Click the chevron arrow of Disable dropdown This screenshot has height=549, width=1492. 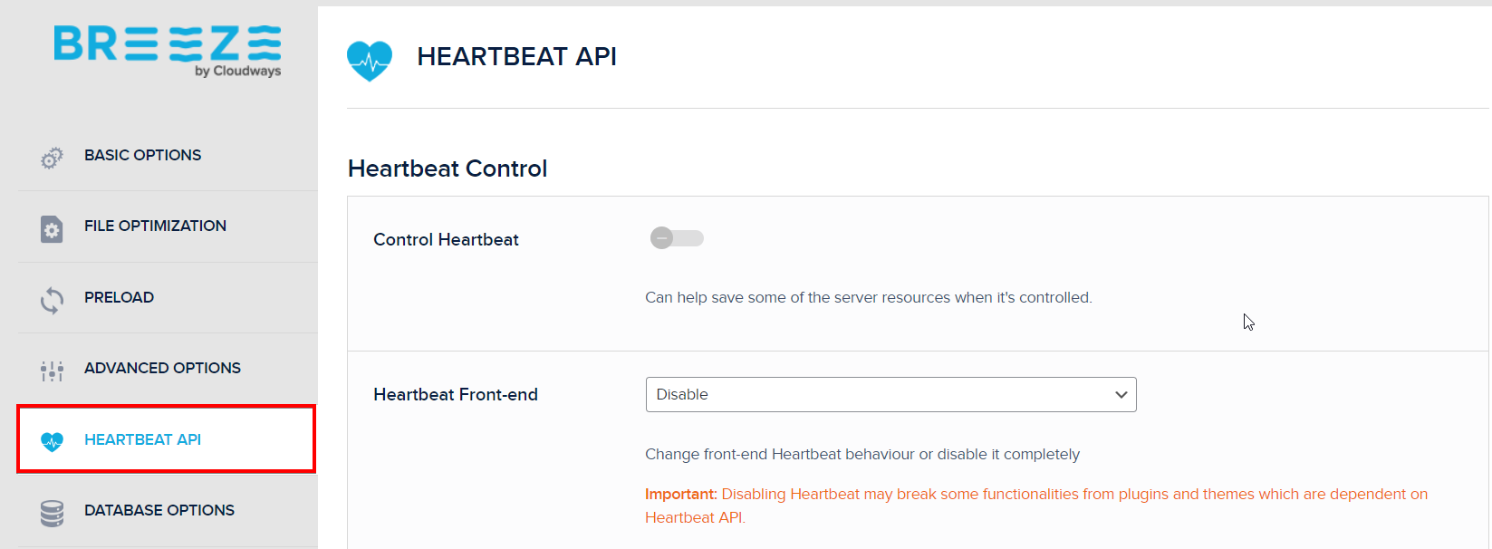(x=1121, y=395)
